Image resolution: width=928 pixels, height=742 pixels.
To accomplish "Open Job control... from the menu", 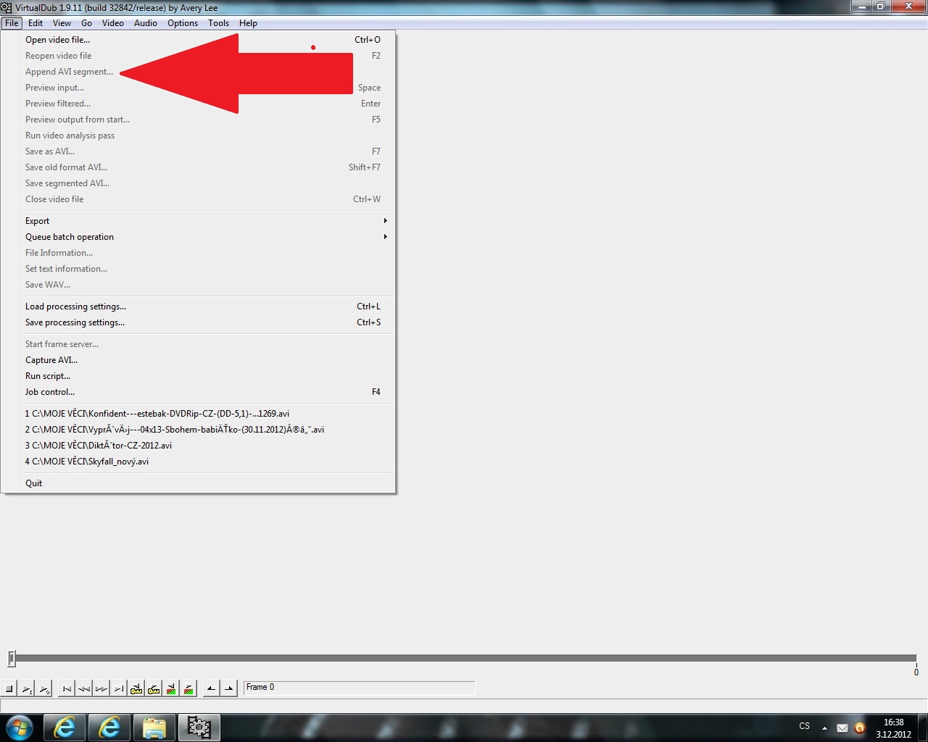I will pyautogui.click(x=199, y=392).
